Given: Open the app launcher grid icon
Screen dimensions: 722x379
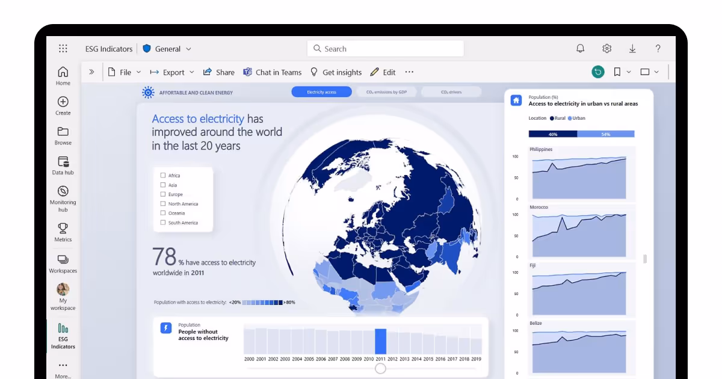Looking at the screenshot, I should (63, 49).
